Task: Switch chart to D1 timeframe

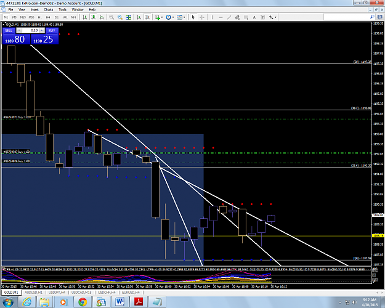Action: pos(57,17)
